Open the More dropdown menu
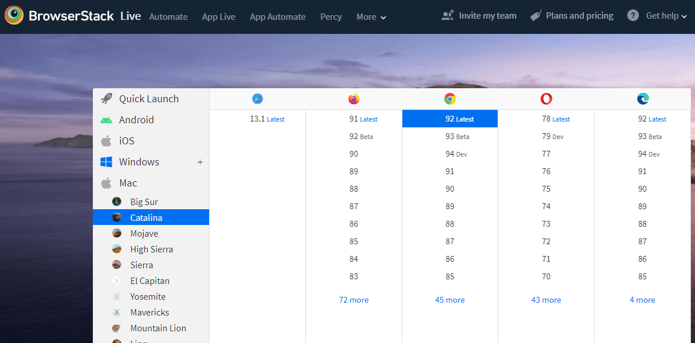The image size is (695, 343). (371, 17)
